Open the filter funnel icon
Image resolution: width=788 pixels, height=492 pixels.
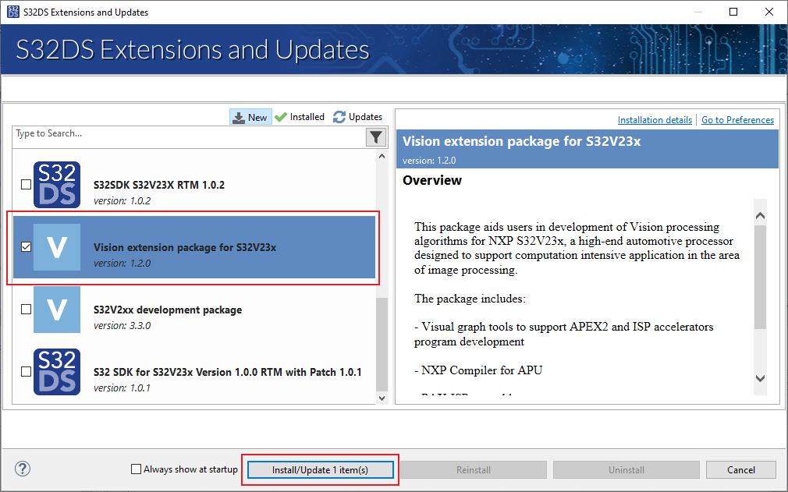click(375, 136)
